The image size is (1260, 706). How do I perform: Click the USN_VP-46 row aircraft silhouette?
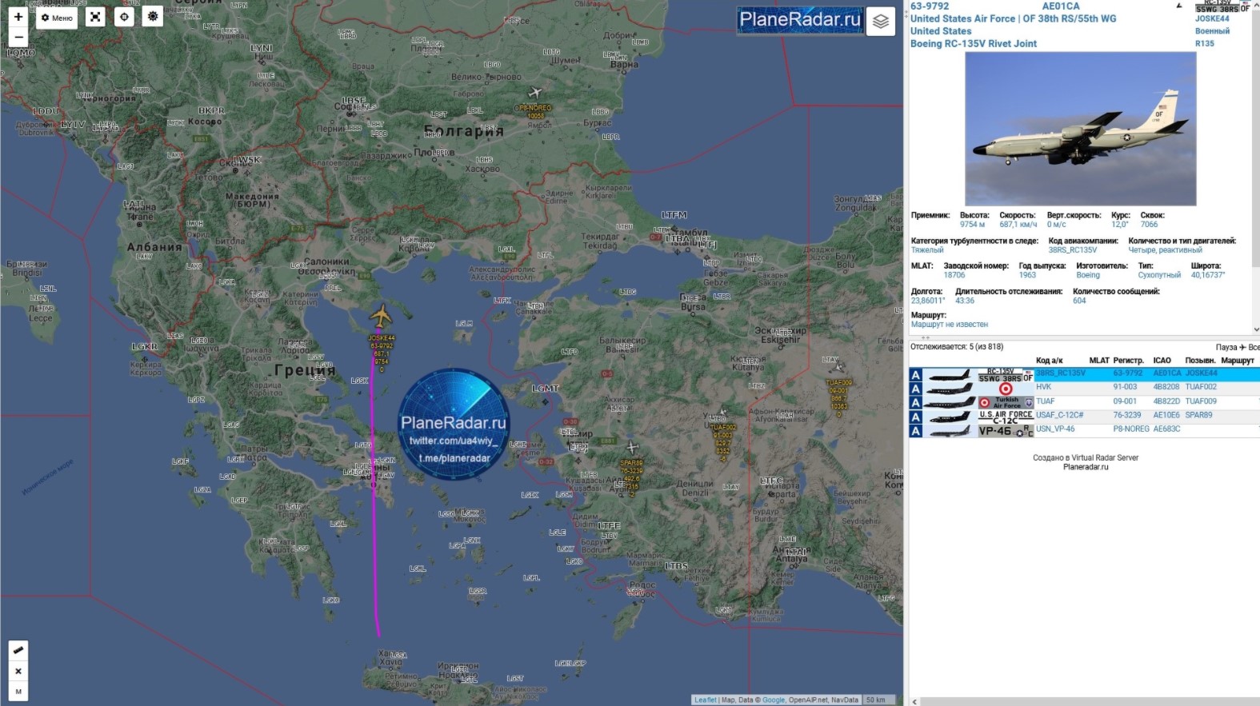(x=950, y=430)
